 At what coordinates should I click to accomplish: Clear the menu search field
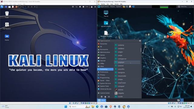pos(140,41)
